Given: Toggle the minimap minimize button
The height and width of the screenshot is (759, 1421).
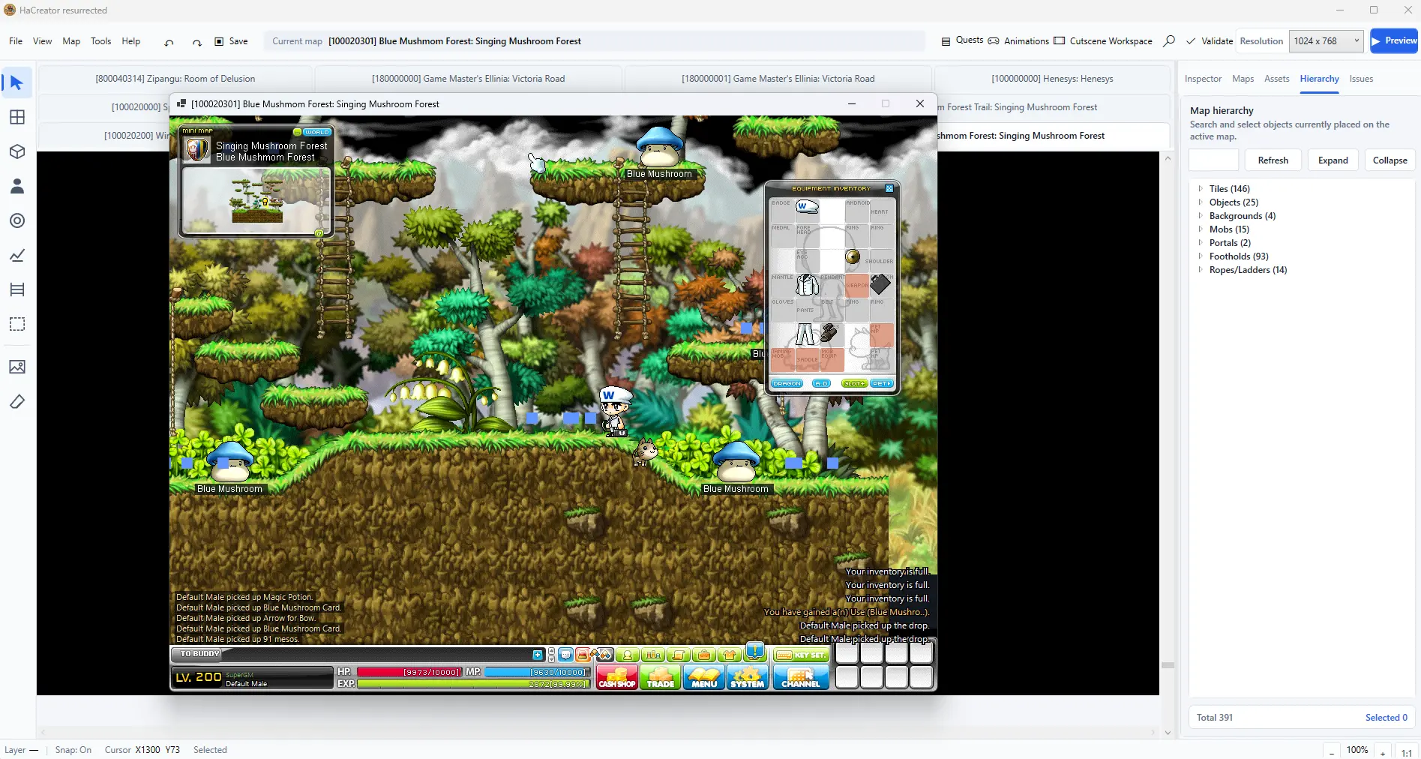Looking at the screenshot, I should pos(297,132).
